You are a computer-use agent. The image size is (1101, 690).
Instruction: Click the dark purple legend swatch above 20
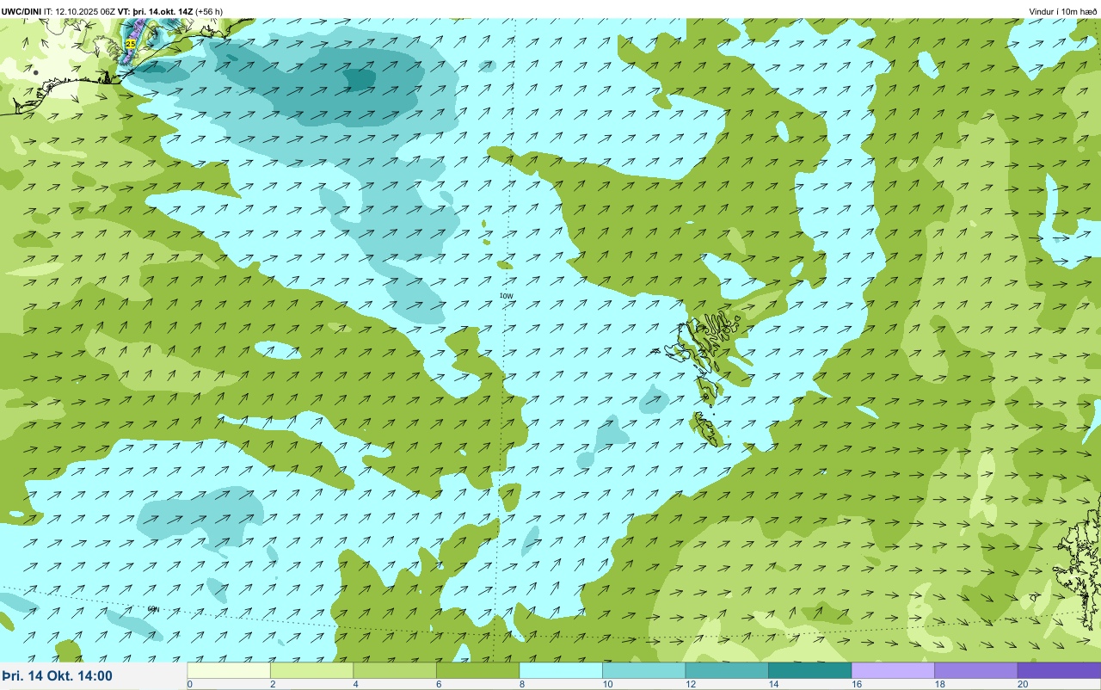pyautogui.click(x=1059, y=670)
